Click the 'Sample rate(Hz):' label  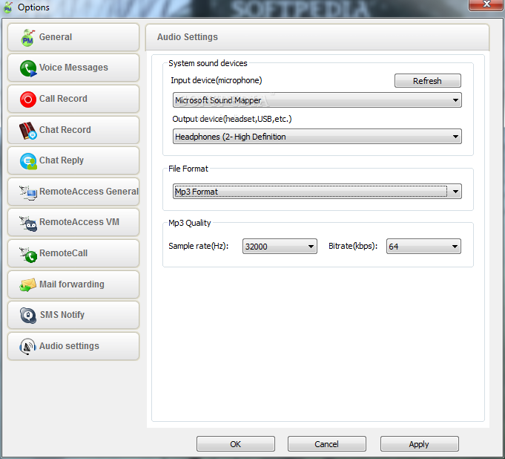[199, 246]
